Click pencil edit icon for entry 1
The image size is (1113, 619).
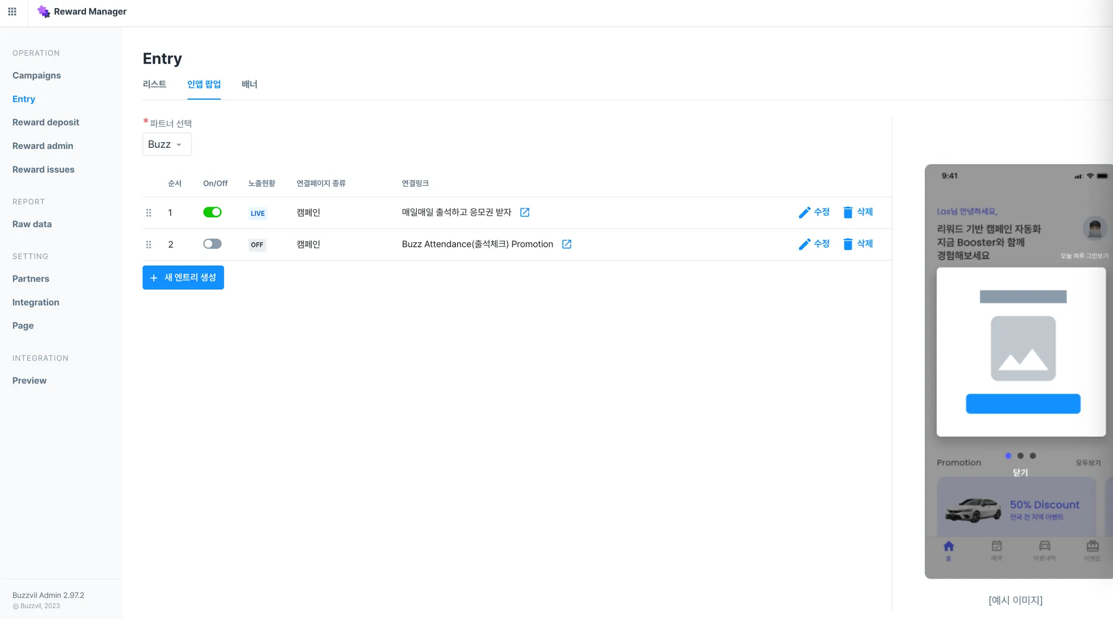coord(804,212)
